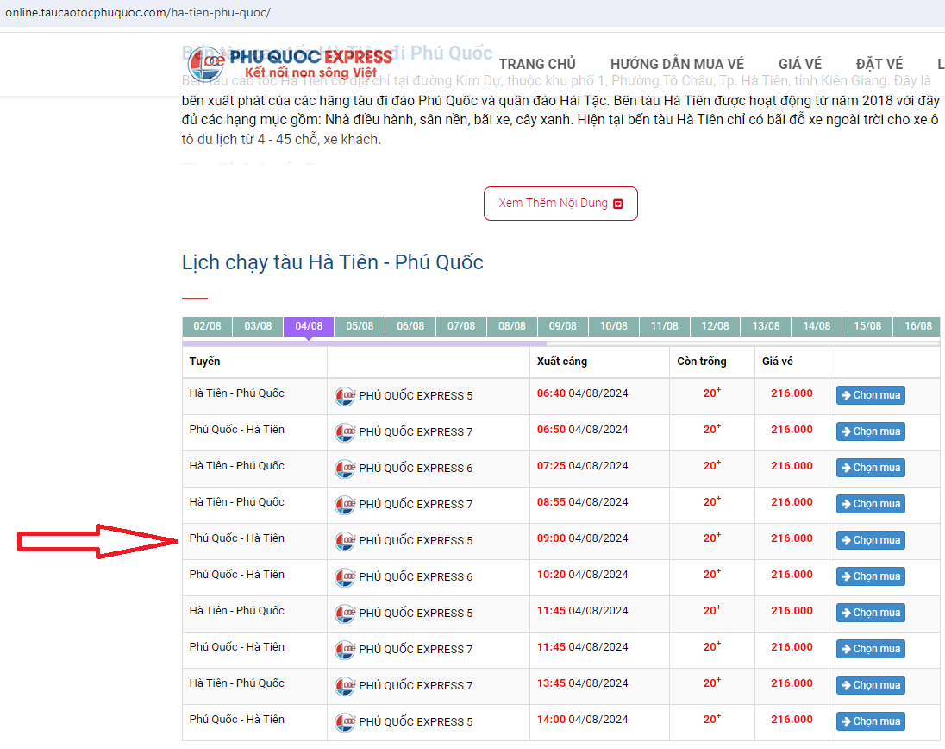Click the Tuyến column header

(205, 362)
